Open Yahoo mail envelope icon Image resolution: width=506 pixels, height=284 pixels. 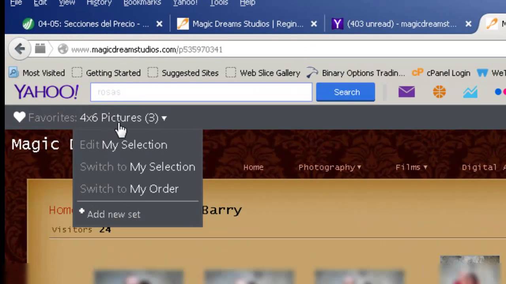click(406, 92)
